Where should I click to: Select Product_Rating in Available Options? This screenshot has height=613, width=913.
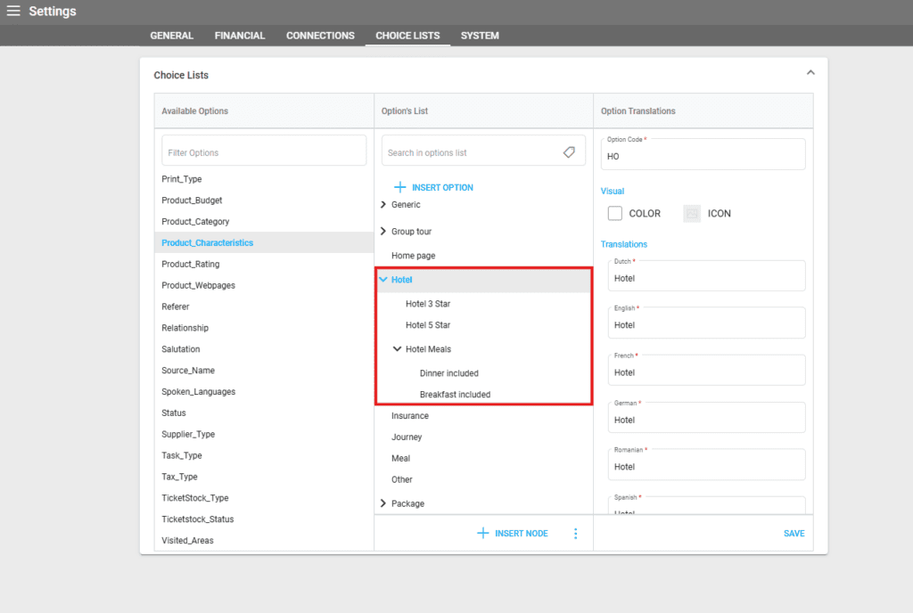[x=191, y=264]
